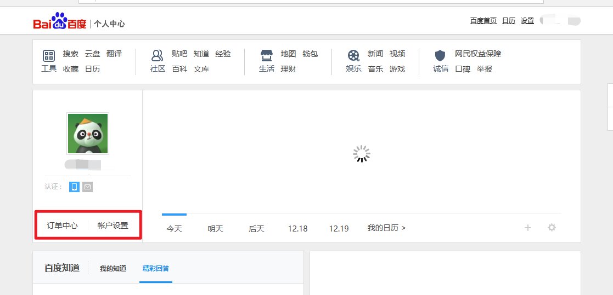Open 地图 link
This screenshot has height=295, width=613.
tap(289, 54)
